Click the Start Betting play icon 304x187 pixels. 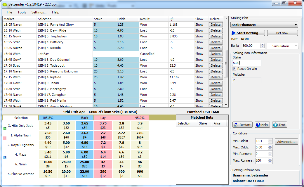[234, 33]
